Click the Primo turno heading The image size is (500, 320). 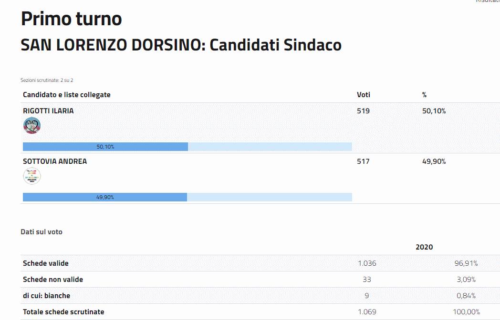[x=72, y=19]
